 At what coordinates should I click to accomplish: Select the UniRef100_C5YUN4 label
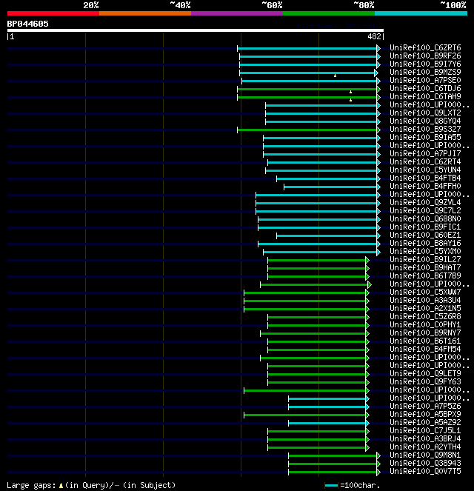click(x=425, y=170)
